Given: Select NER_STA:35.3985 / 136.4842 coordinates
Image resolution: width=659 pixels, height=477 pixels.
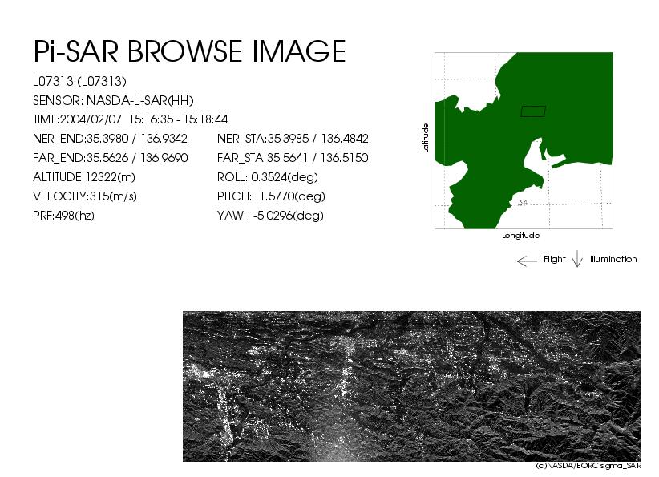Looking at the screenshot, I should pyautogui.click(x=293, y=139).
